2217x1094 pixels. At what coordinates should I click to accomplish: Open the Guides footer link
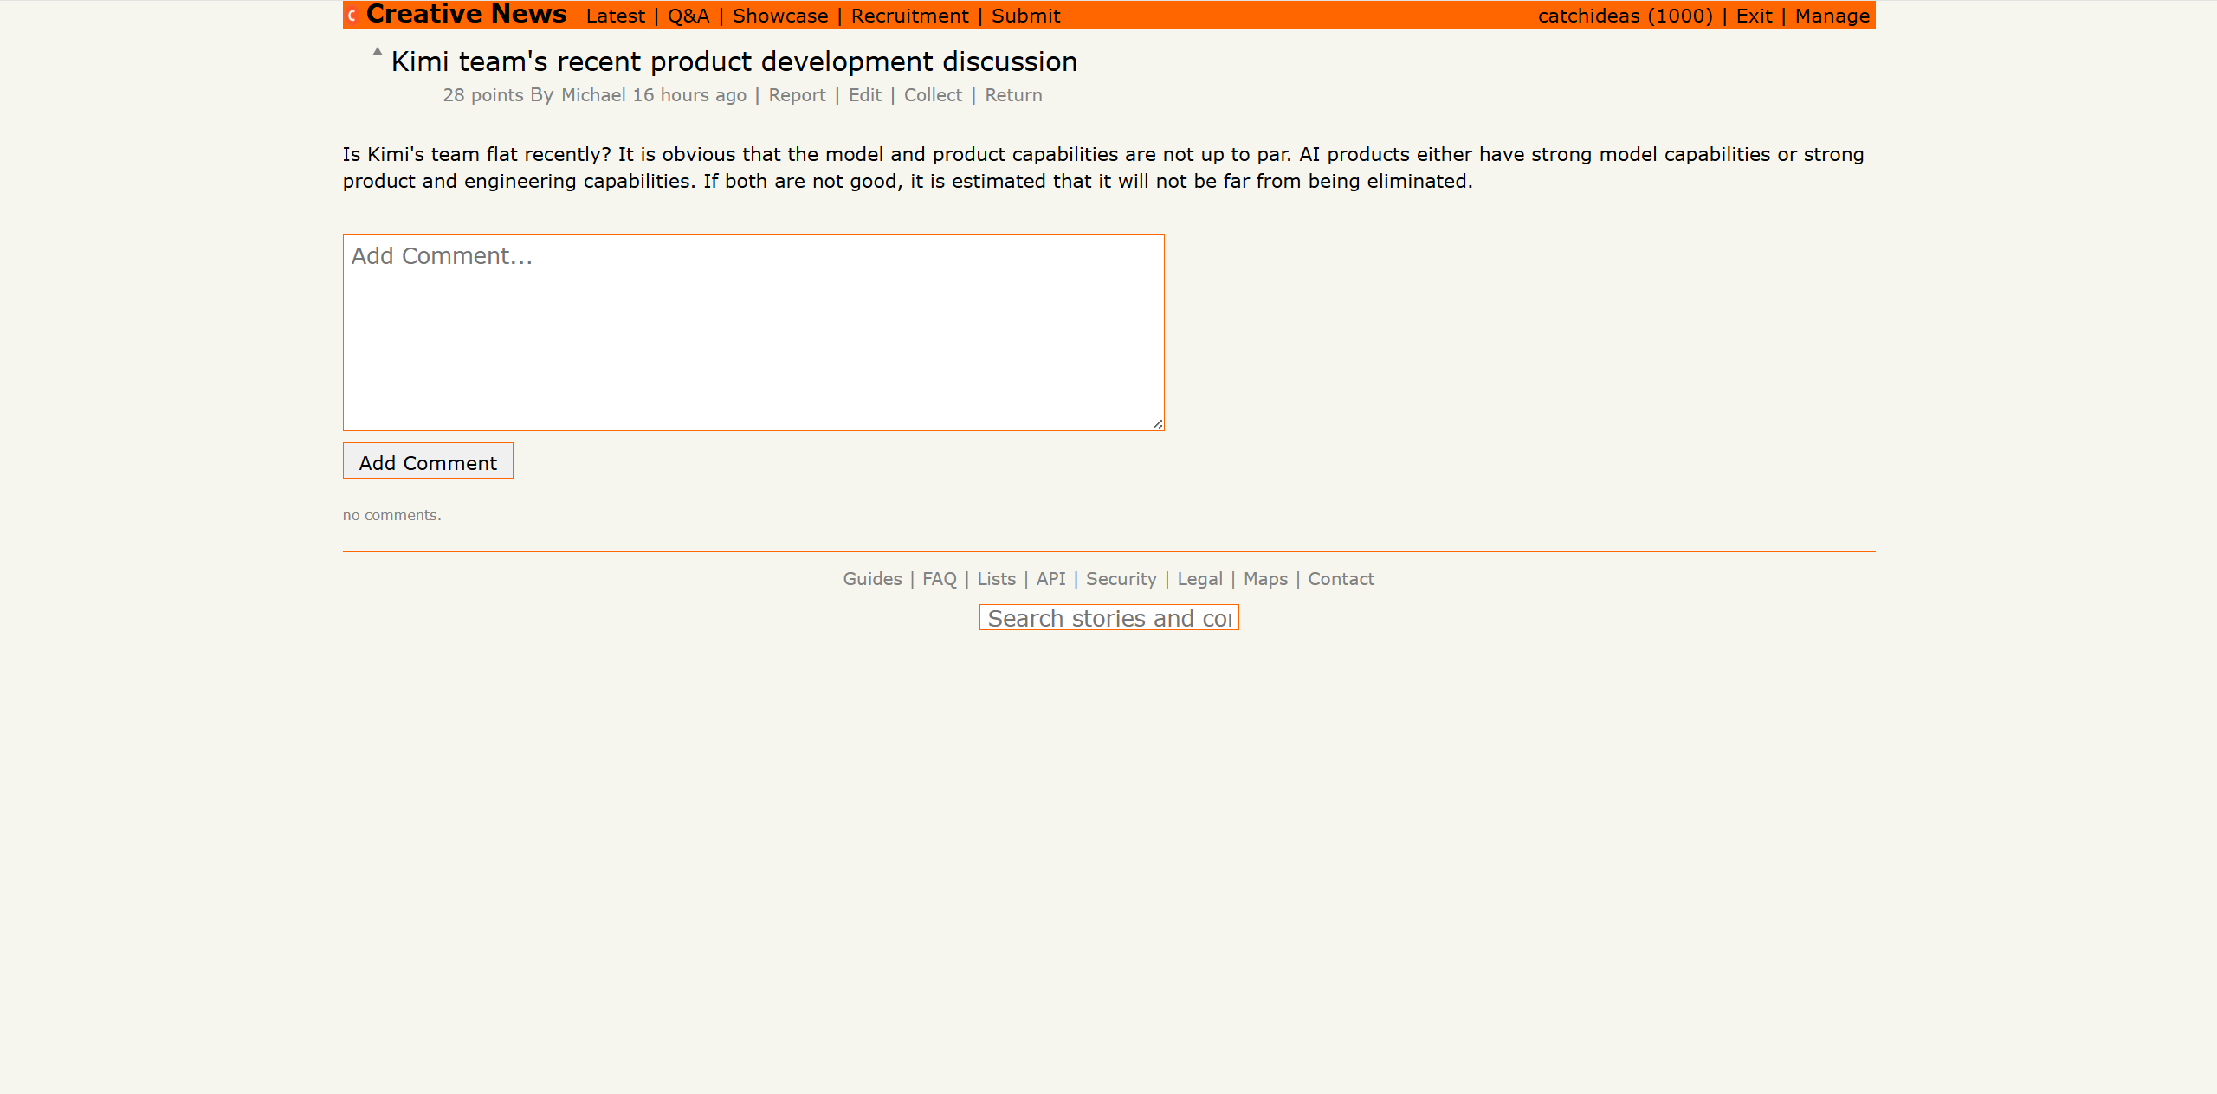[872, 579]
